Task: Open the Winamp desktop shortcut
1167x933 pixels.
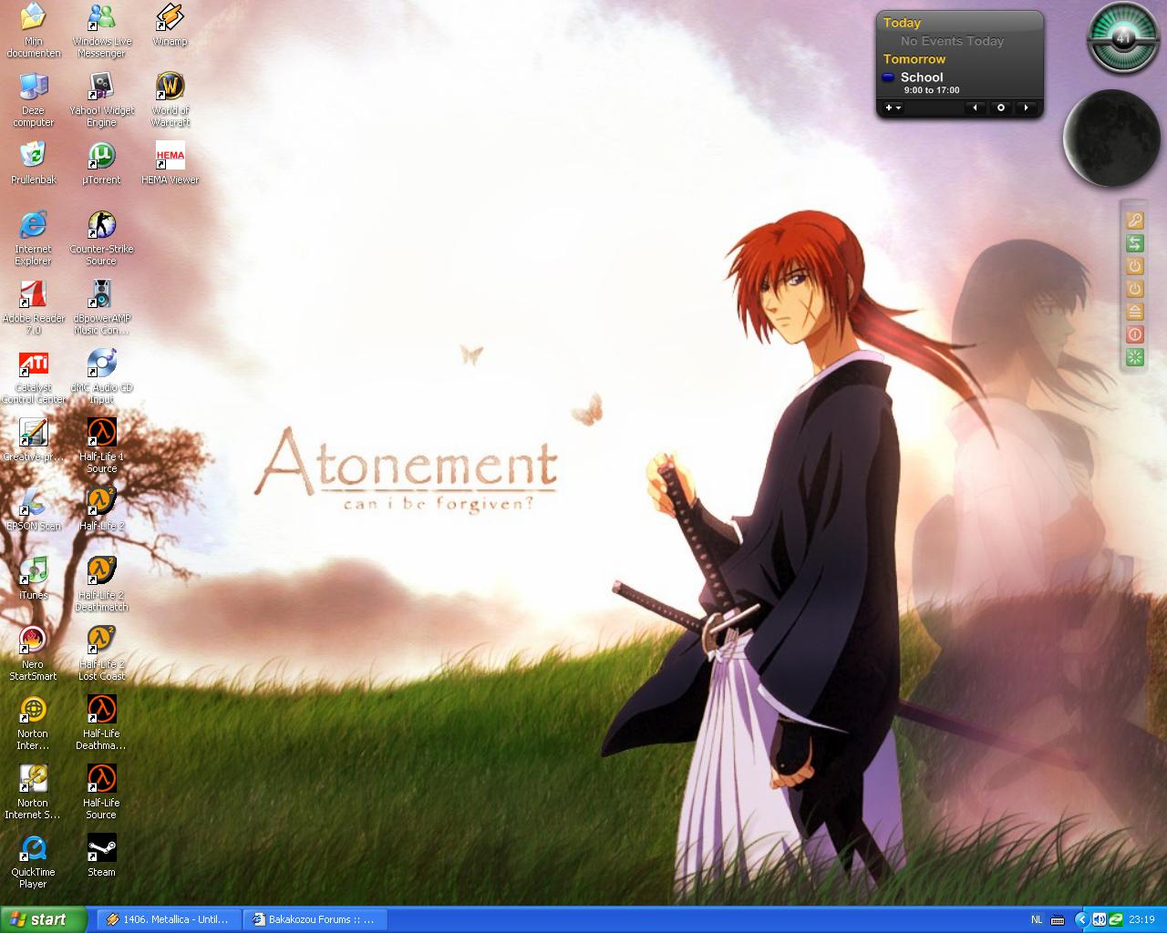Action: (170, 26)
